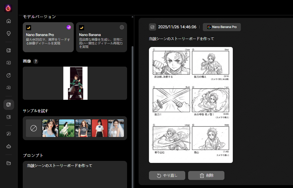Click the flame app logo at the top
Image resolution: width=293 pixels, height=188 pixels.
(8, 8)
